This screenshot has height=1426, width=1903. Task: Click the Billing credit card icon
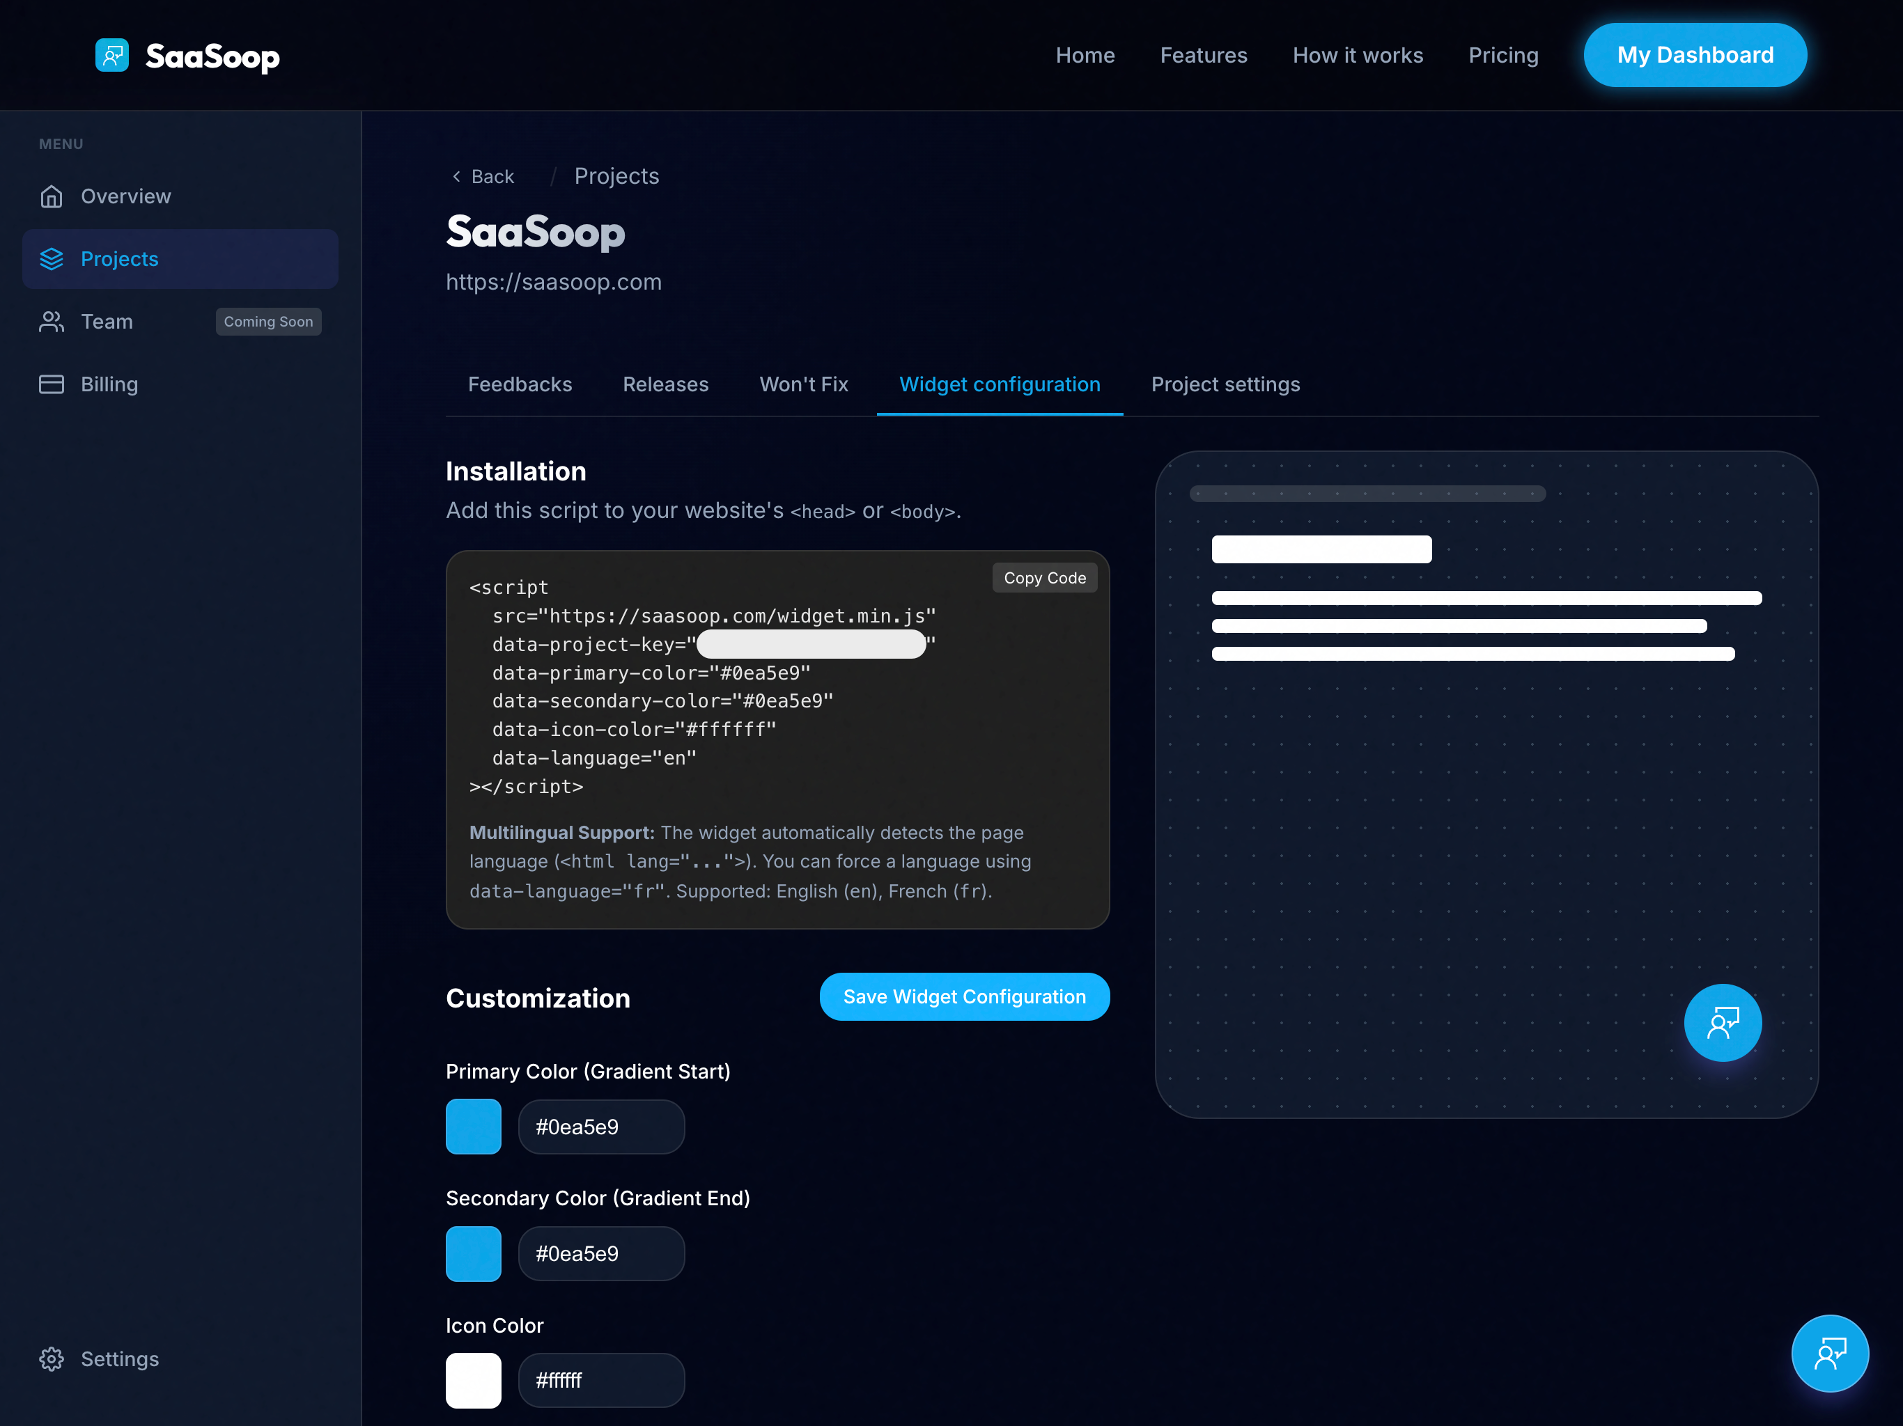[x=52, y=384]
